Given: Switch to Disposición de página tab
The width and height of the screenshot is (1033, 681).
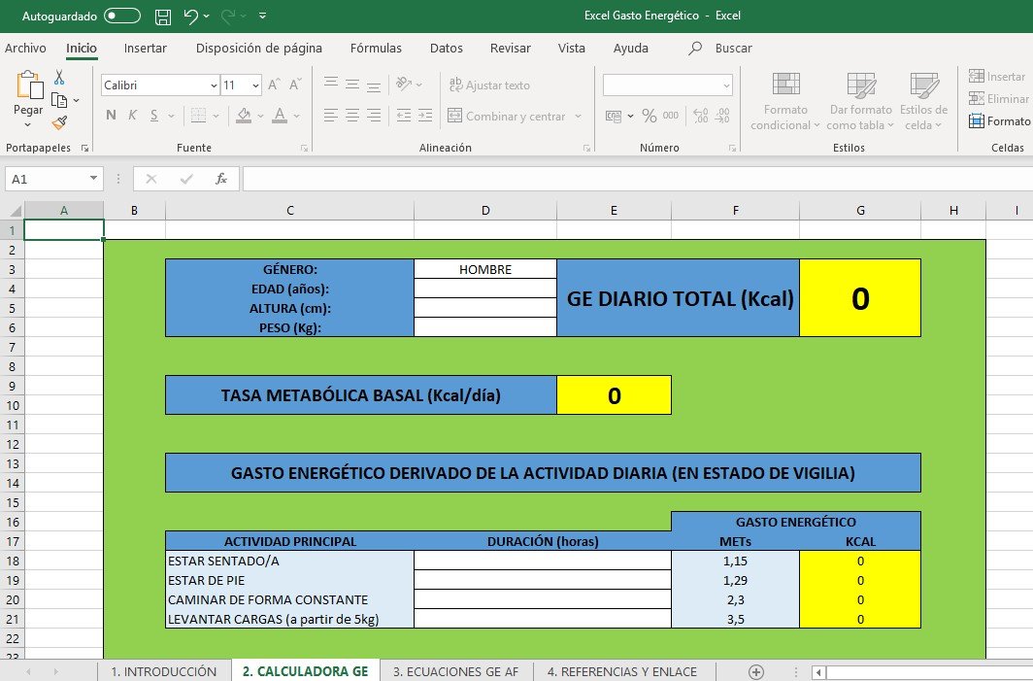Looking at the screenshot, I should click(259, 49).
